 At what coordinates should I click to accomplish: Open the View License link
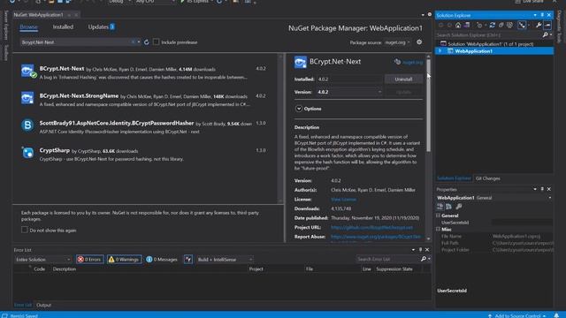[343, 199]
